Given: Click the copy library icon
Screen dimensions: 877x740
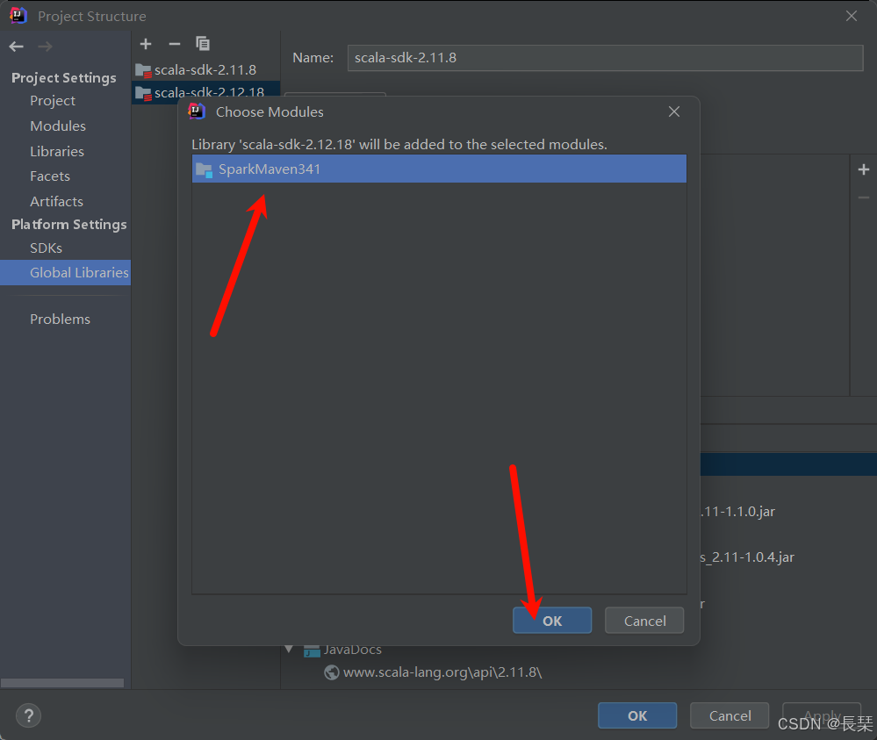Looking at the screenshot, I should pos(203,44).
